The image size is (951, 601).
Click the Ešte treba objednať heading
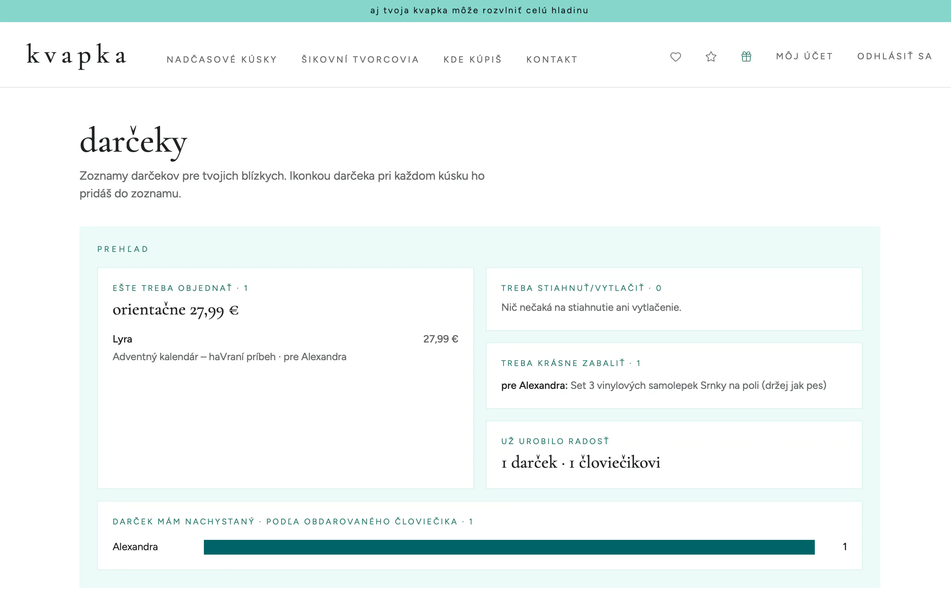tap(180, 288)
